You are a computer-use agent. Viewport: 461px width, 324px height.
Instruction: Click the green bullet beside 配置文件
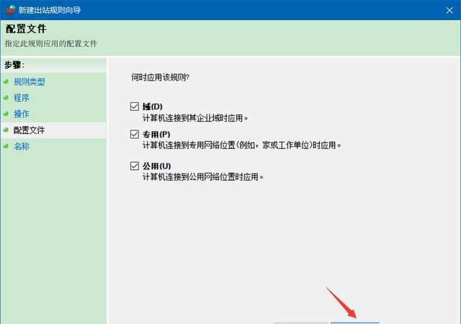pyautogui.click(x=6, y=130)
